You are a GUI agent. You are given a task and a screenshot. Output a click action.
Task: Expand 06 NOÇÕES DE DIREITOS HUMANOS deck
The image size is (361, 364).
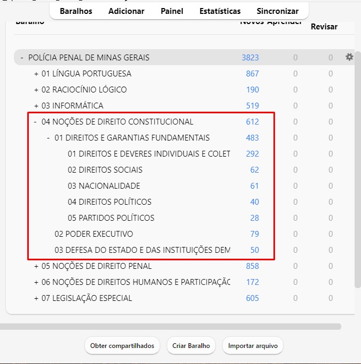[36, 282]
